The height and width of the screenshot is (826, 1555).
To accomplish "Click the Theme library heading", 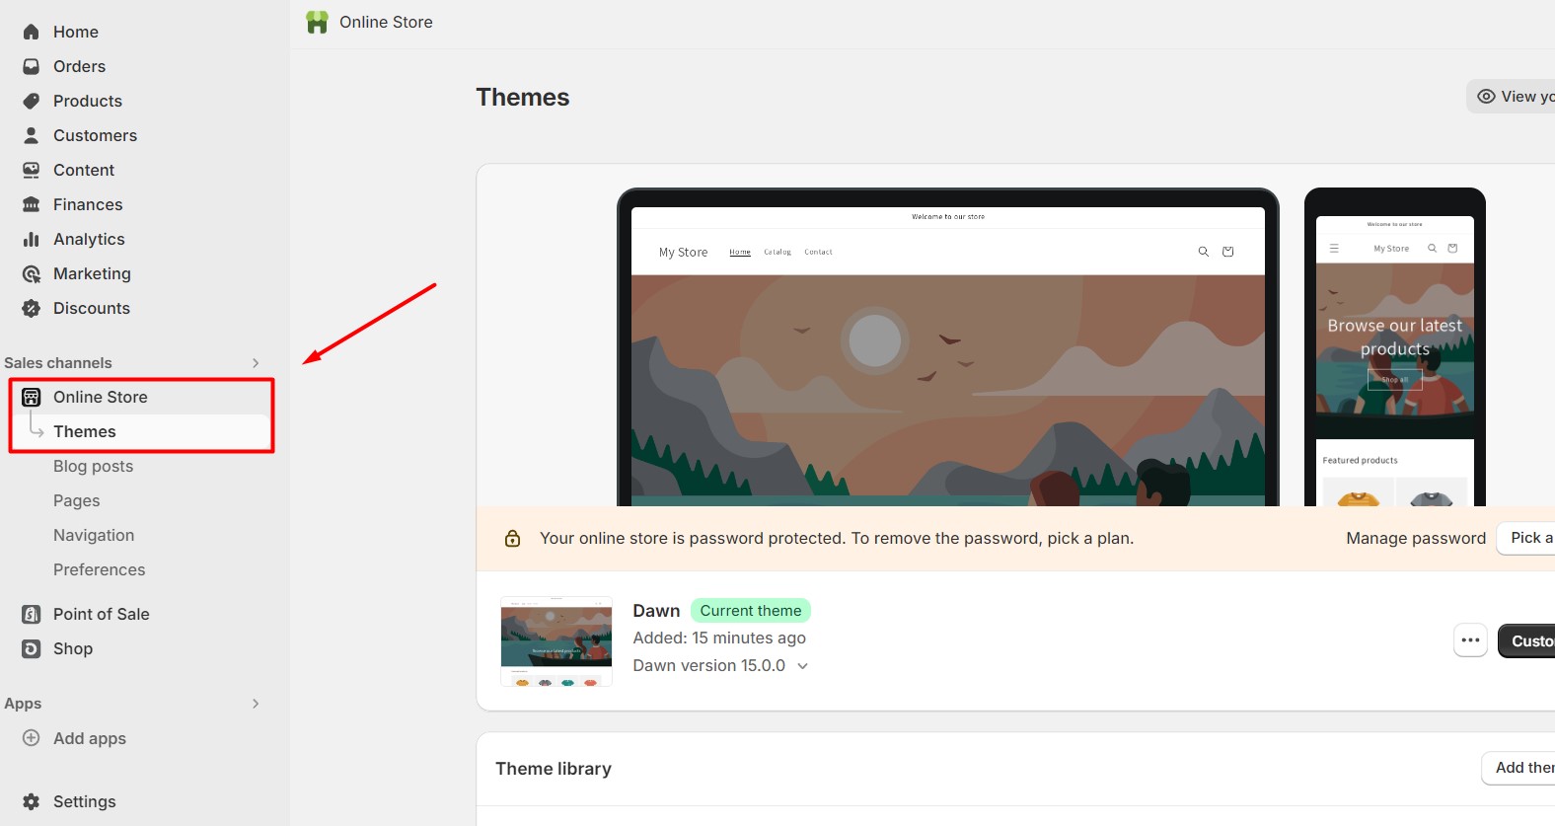I will (554, 769).
